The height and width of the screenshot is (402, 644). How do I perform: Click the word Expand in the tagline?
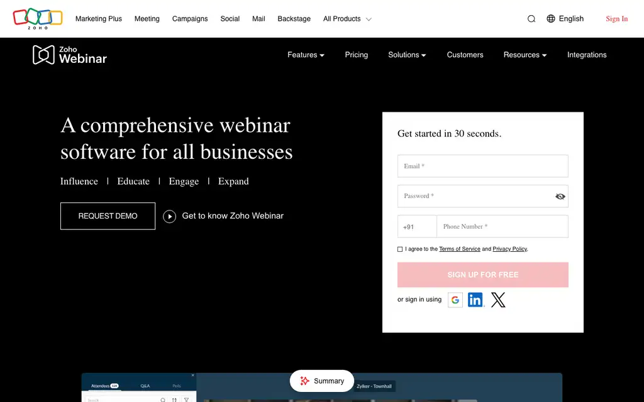tap(233, 182)
